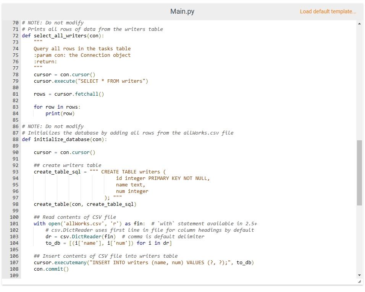Click the 'for row in rows:' line

57,107
